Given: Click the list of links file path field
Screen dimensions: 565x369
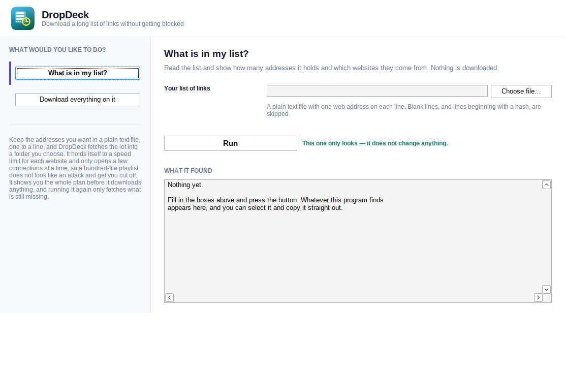Looking at the screenshot, I should coord(377,91).
